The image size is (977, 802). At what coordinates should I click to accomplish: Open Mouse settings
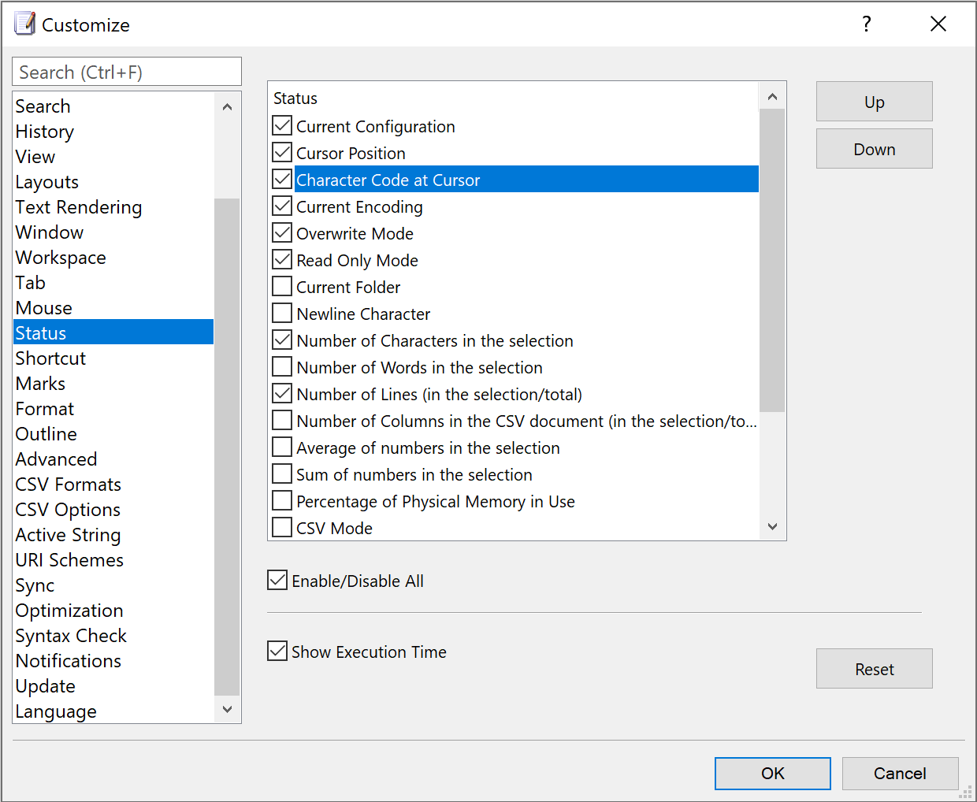(x=113, y=308)
